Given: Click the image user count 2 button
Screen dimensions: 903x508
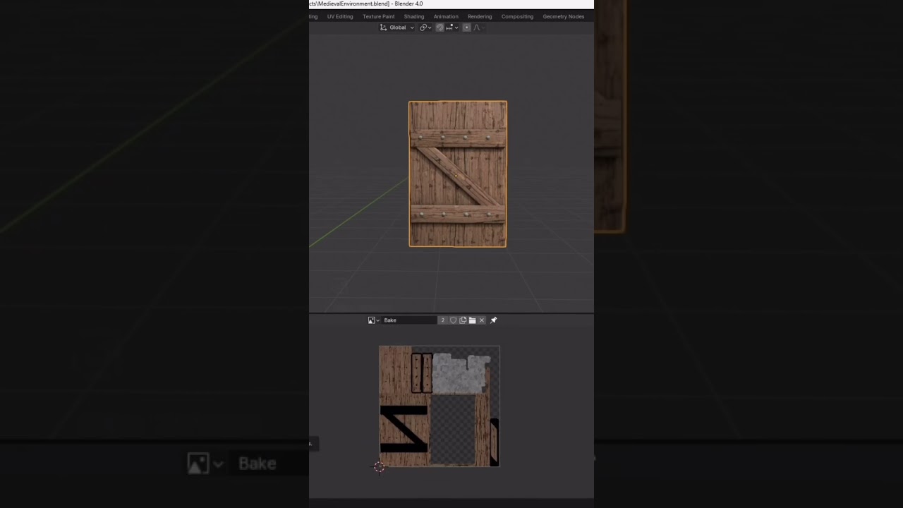Looking at the screenshot, I should [x=443, y=320].
